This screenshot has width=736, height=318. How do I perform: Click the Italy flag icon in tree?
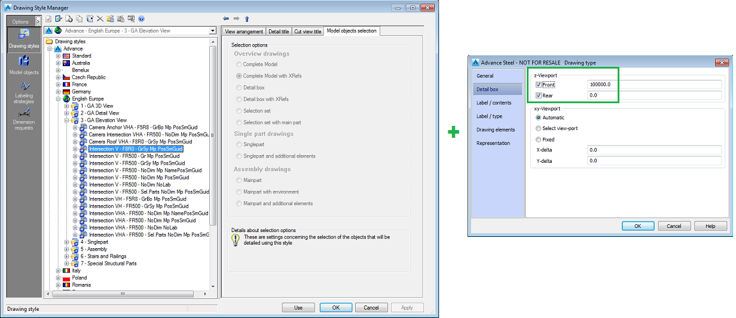(67, 271)
